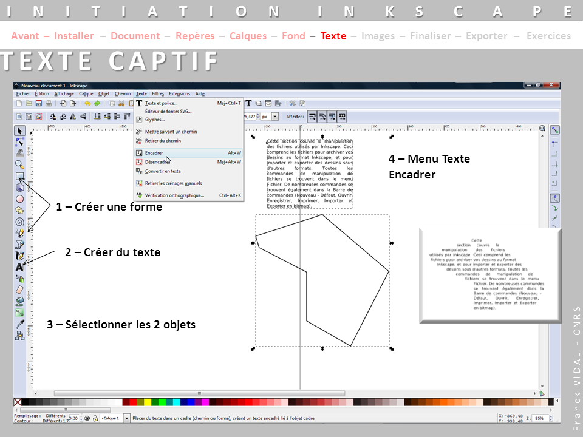
Task: Open the Affichage menu
Action: 64,93
